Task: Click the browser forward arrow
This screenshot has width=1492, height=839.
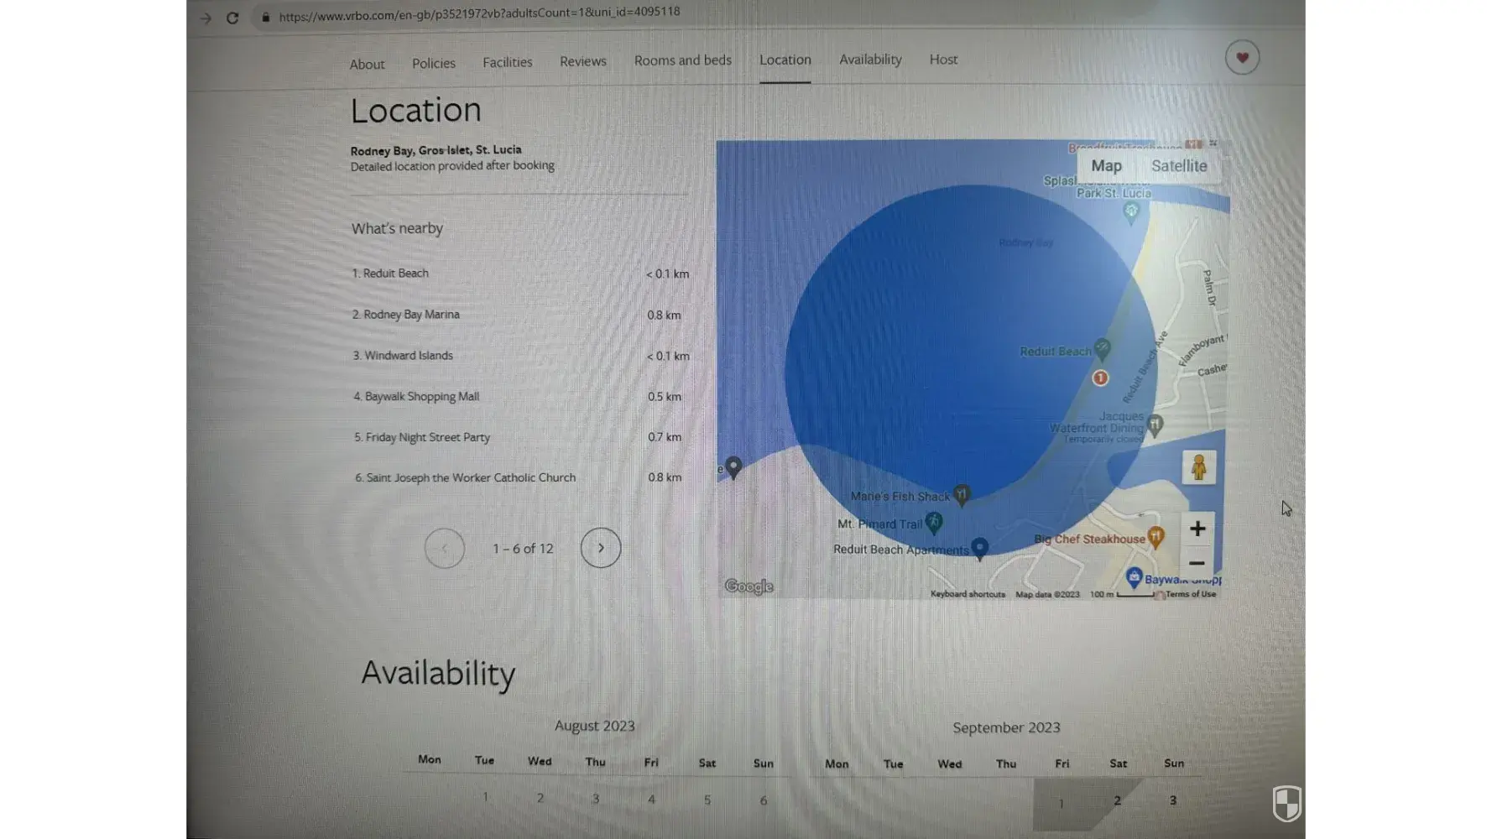Action: (x=206, y=18)
